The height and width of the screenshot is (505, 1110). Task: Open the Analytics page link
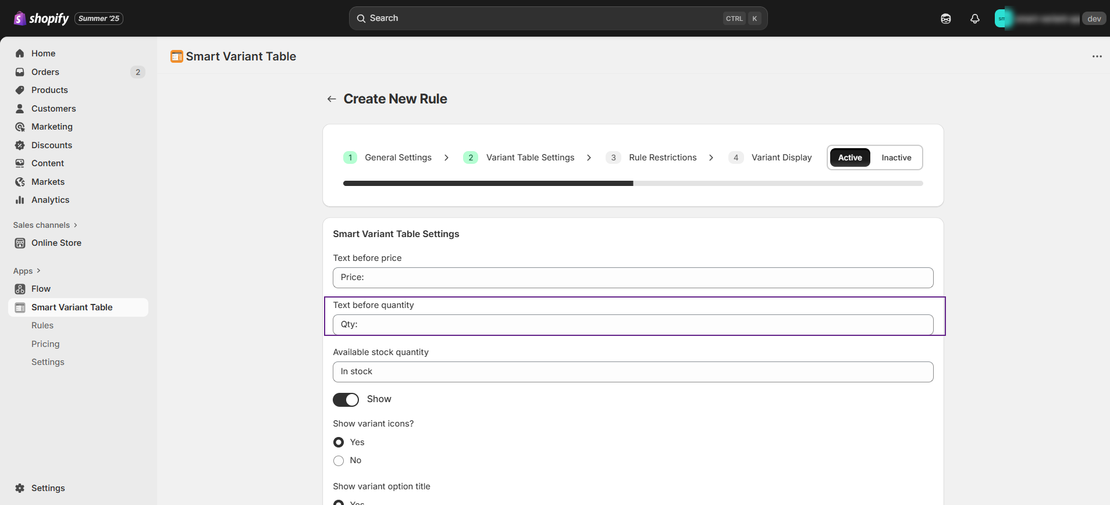[x=51, y=200]
